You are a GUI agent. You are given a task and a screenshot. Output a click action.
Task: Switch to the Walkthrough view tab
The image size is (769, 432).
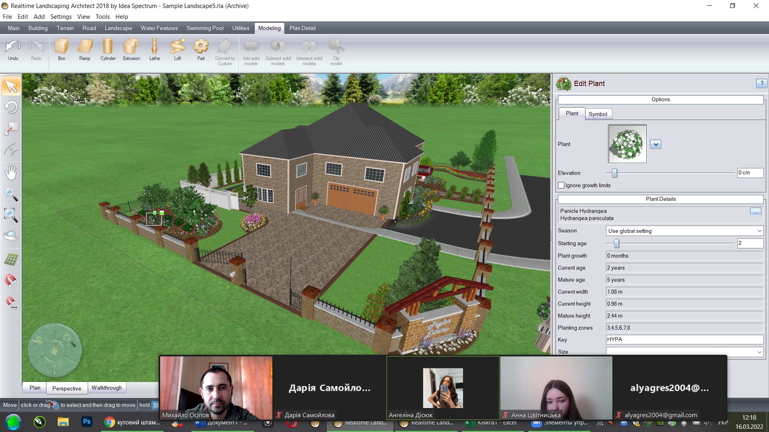pos(107,388)
